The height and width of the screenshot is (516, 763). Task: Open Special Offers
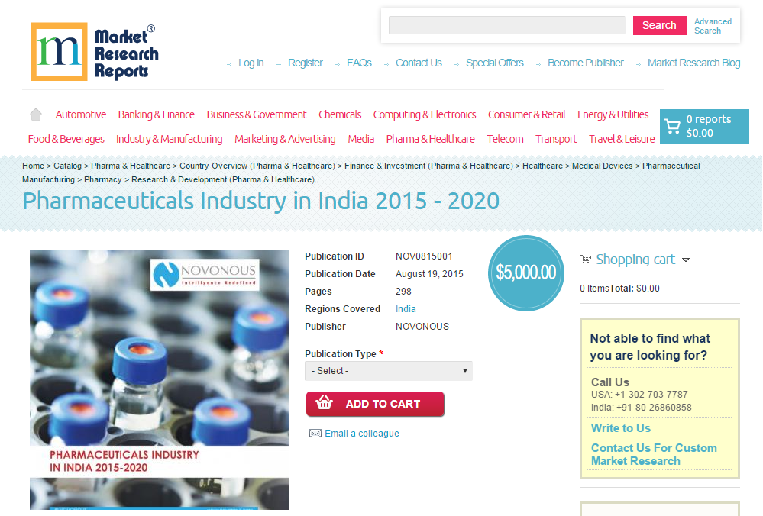click(x=494, y=63)
